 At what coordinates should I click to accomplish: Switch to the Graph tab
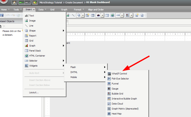[x=64, y=9]
